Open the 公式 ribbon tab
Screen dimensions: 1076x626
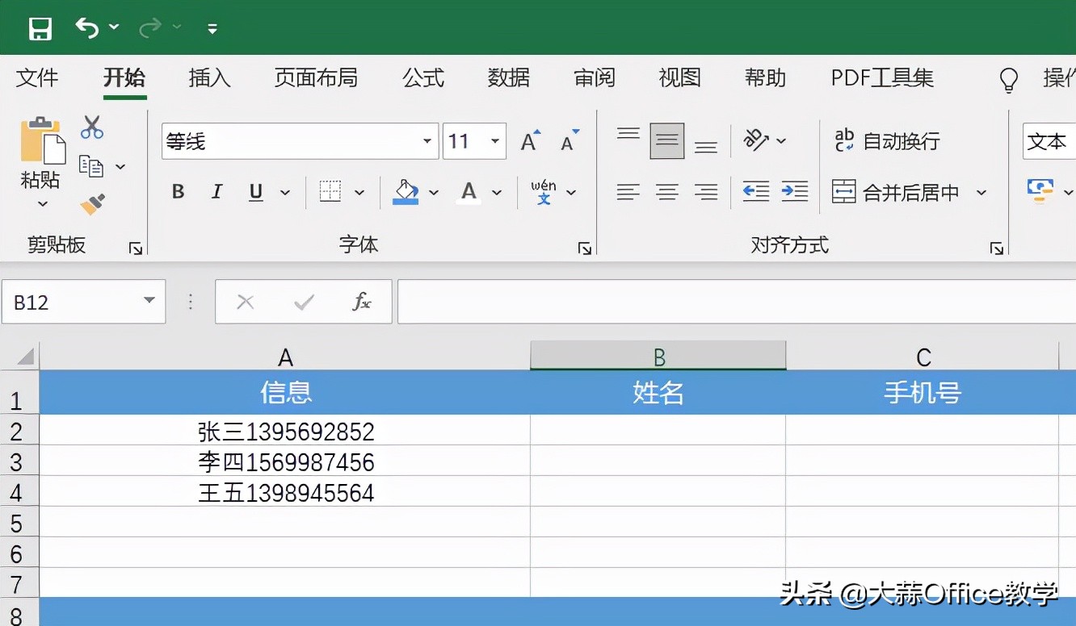coord(423,77)
